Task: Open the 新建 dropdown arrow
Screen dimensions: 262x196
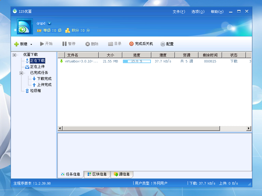Action: [x=31, y=44]
